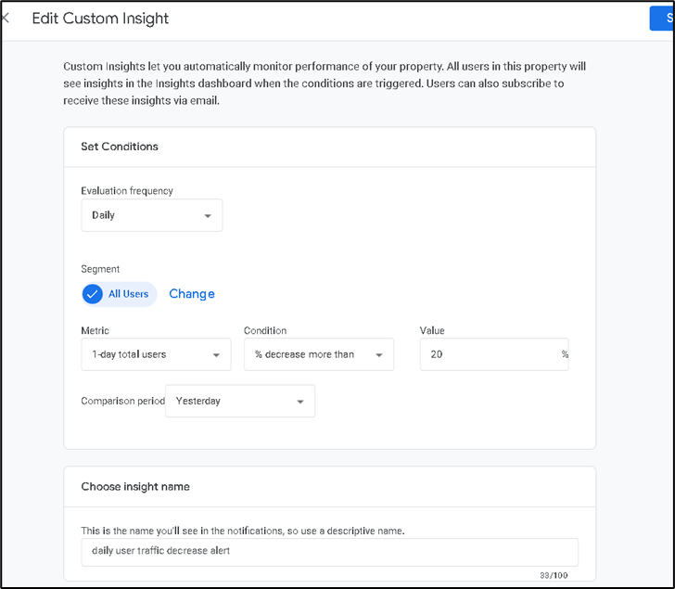Open the Evaluation frequency Daily dropdown
Screen dimensions: 675x589
pos(151,215)
